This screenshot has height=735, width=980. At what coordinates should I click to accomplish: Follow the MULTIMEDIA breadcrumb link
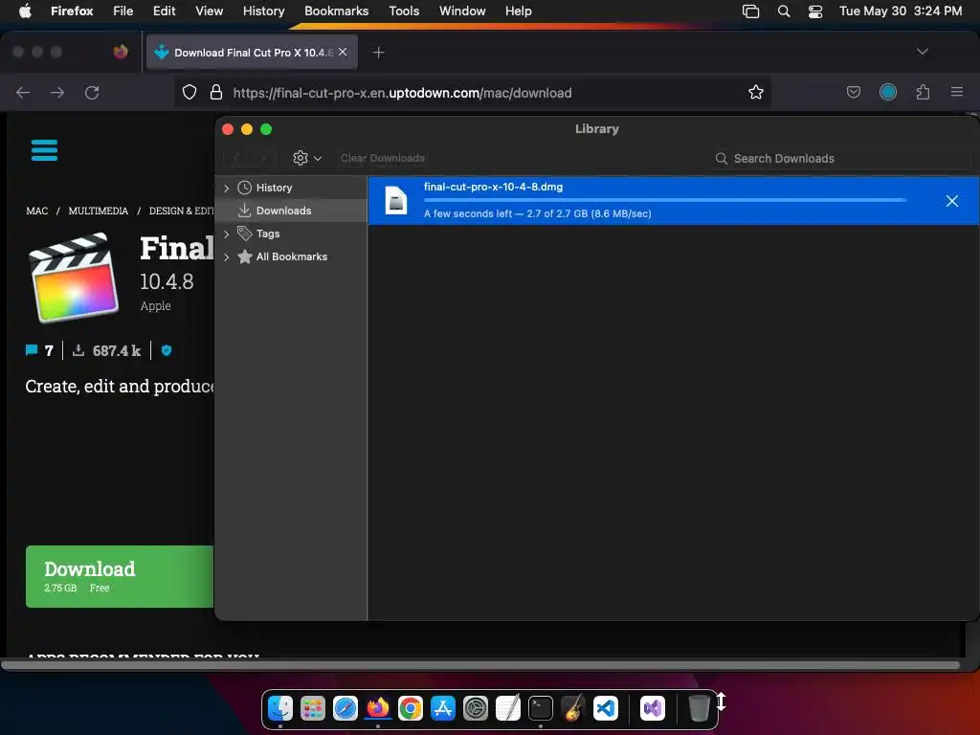click(x=99, y=211)
